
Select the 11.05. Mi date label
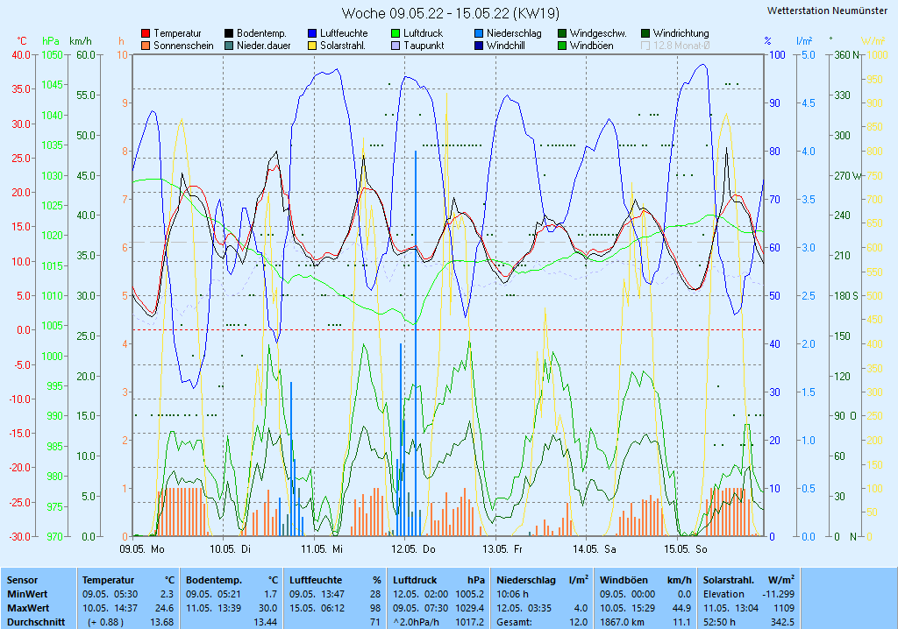pyautogui.click(x=322, y=549)
